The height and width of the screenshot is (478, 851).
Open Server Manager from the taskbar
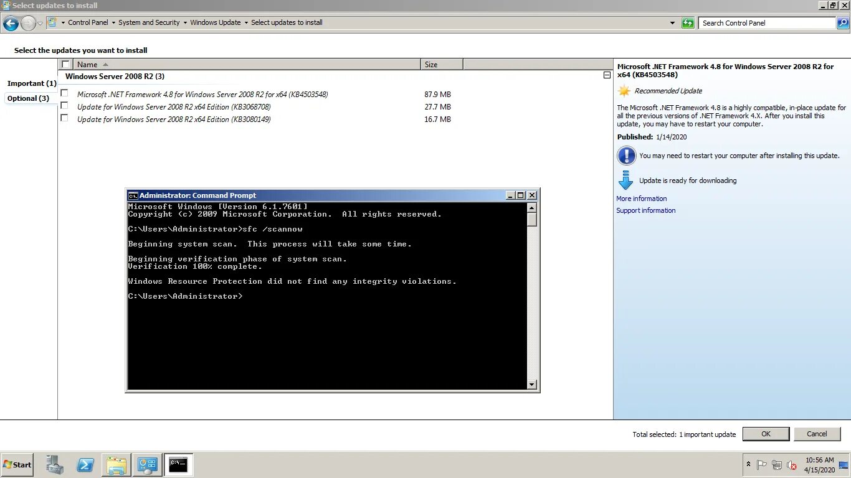pyautogui.click(x=55, y=464)
